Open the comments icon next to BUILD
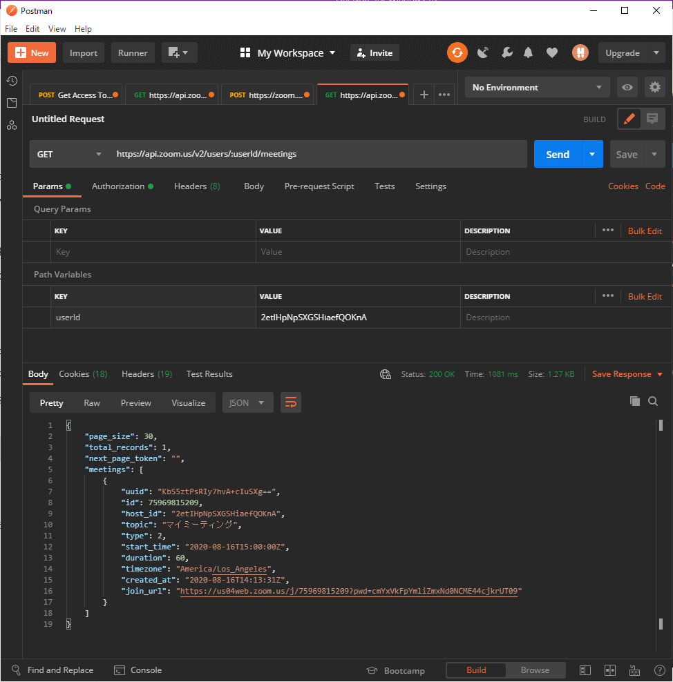The image size is (673, 682). (x=652, y=119)
